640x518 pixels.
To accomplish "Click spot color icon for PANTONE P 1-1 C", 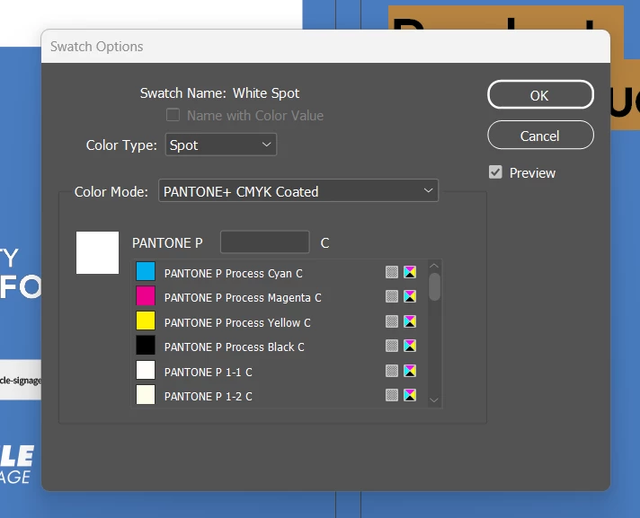I will click(392, 371).
